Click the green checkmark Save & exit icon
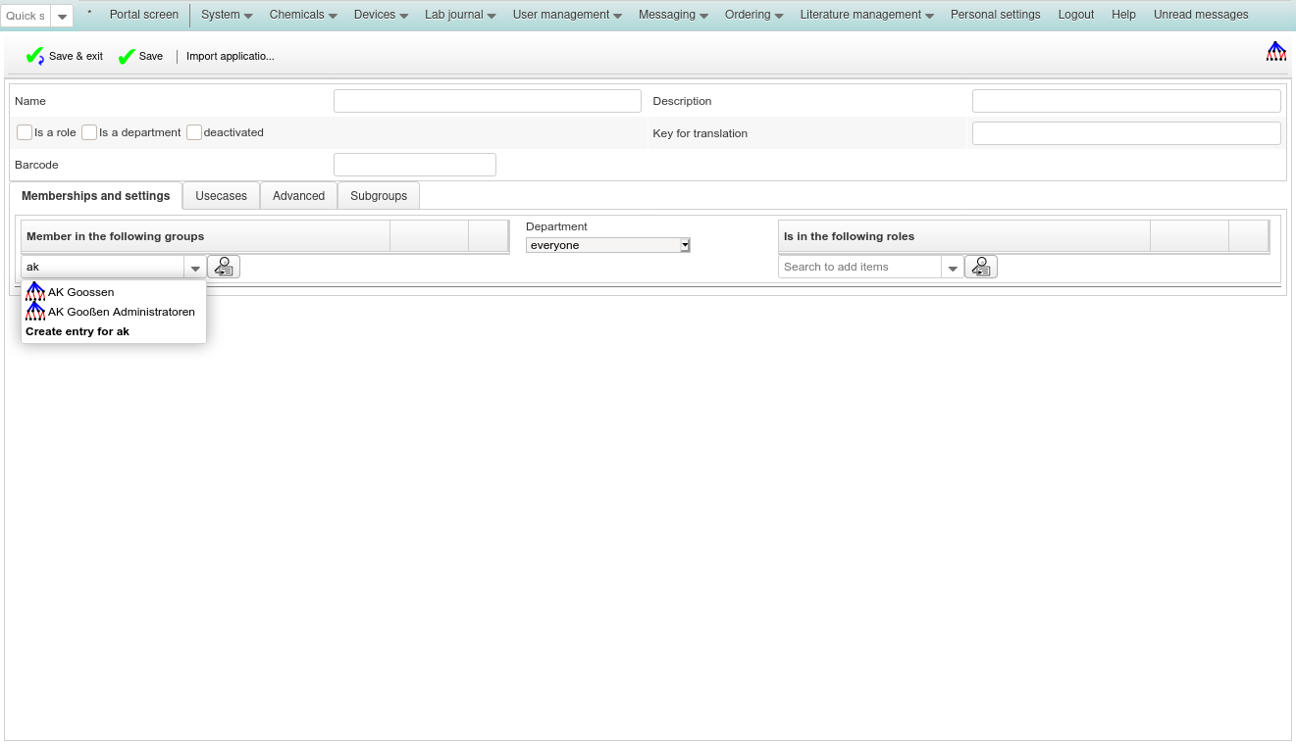Screen dimensions: 1296x745 34,57
